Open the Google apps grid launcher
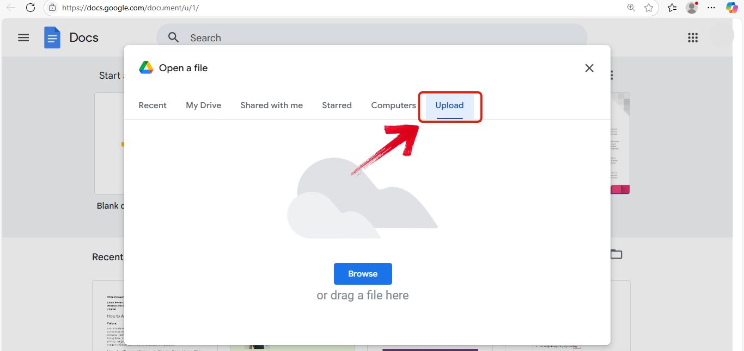This screenshot has width=744, height=351. tap(692, 37)
